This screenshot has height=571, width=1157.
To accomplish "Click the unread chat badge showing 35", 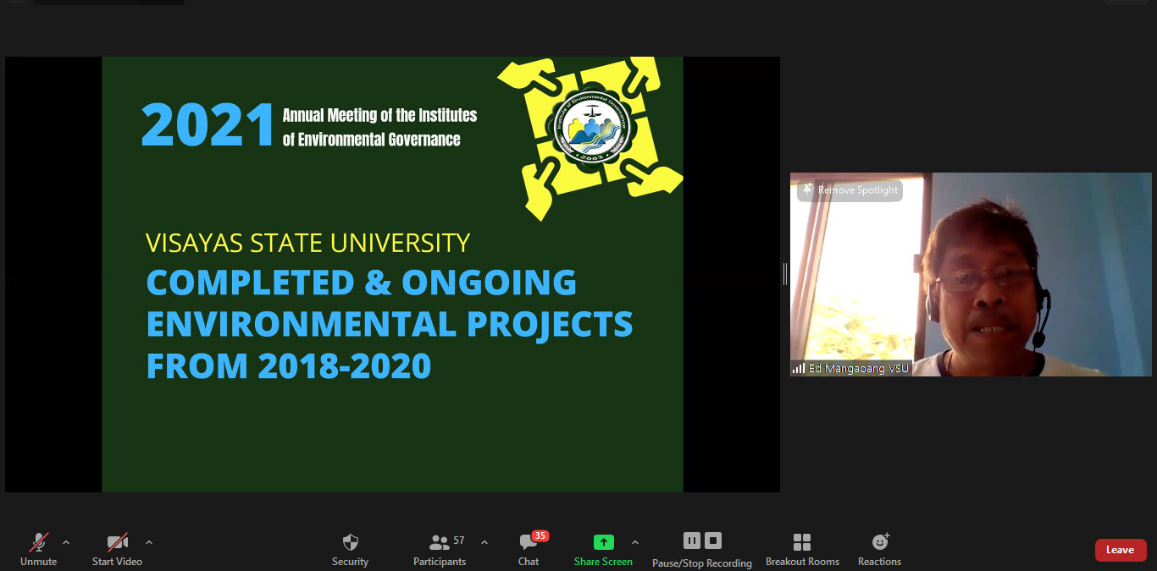I will click(540, 535).
